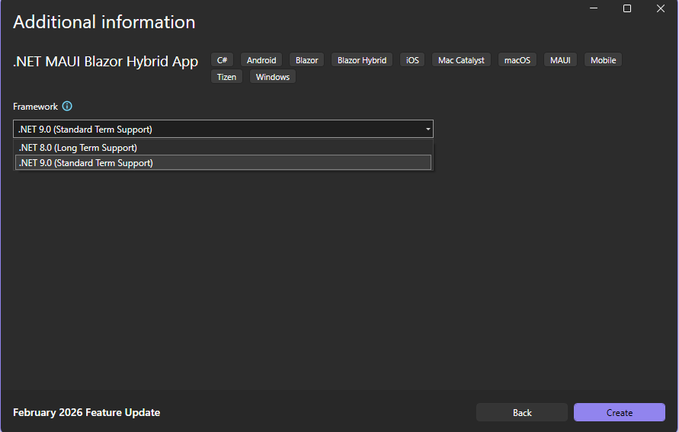This screenshot has width=679, height=432.
Task: Click the Tizen tag
Action: (x=226, y=77)
